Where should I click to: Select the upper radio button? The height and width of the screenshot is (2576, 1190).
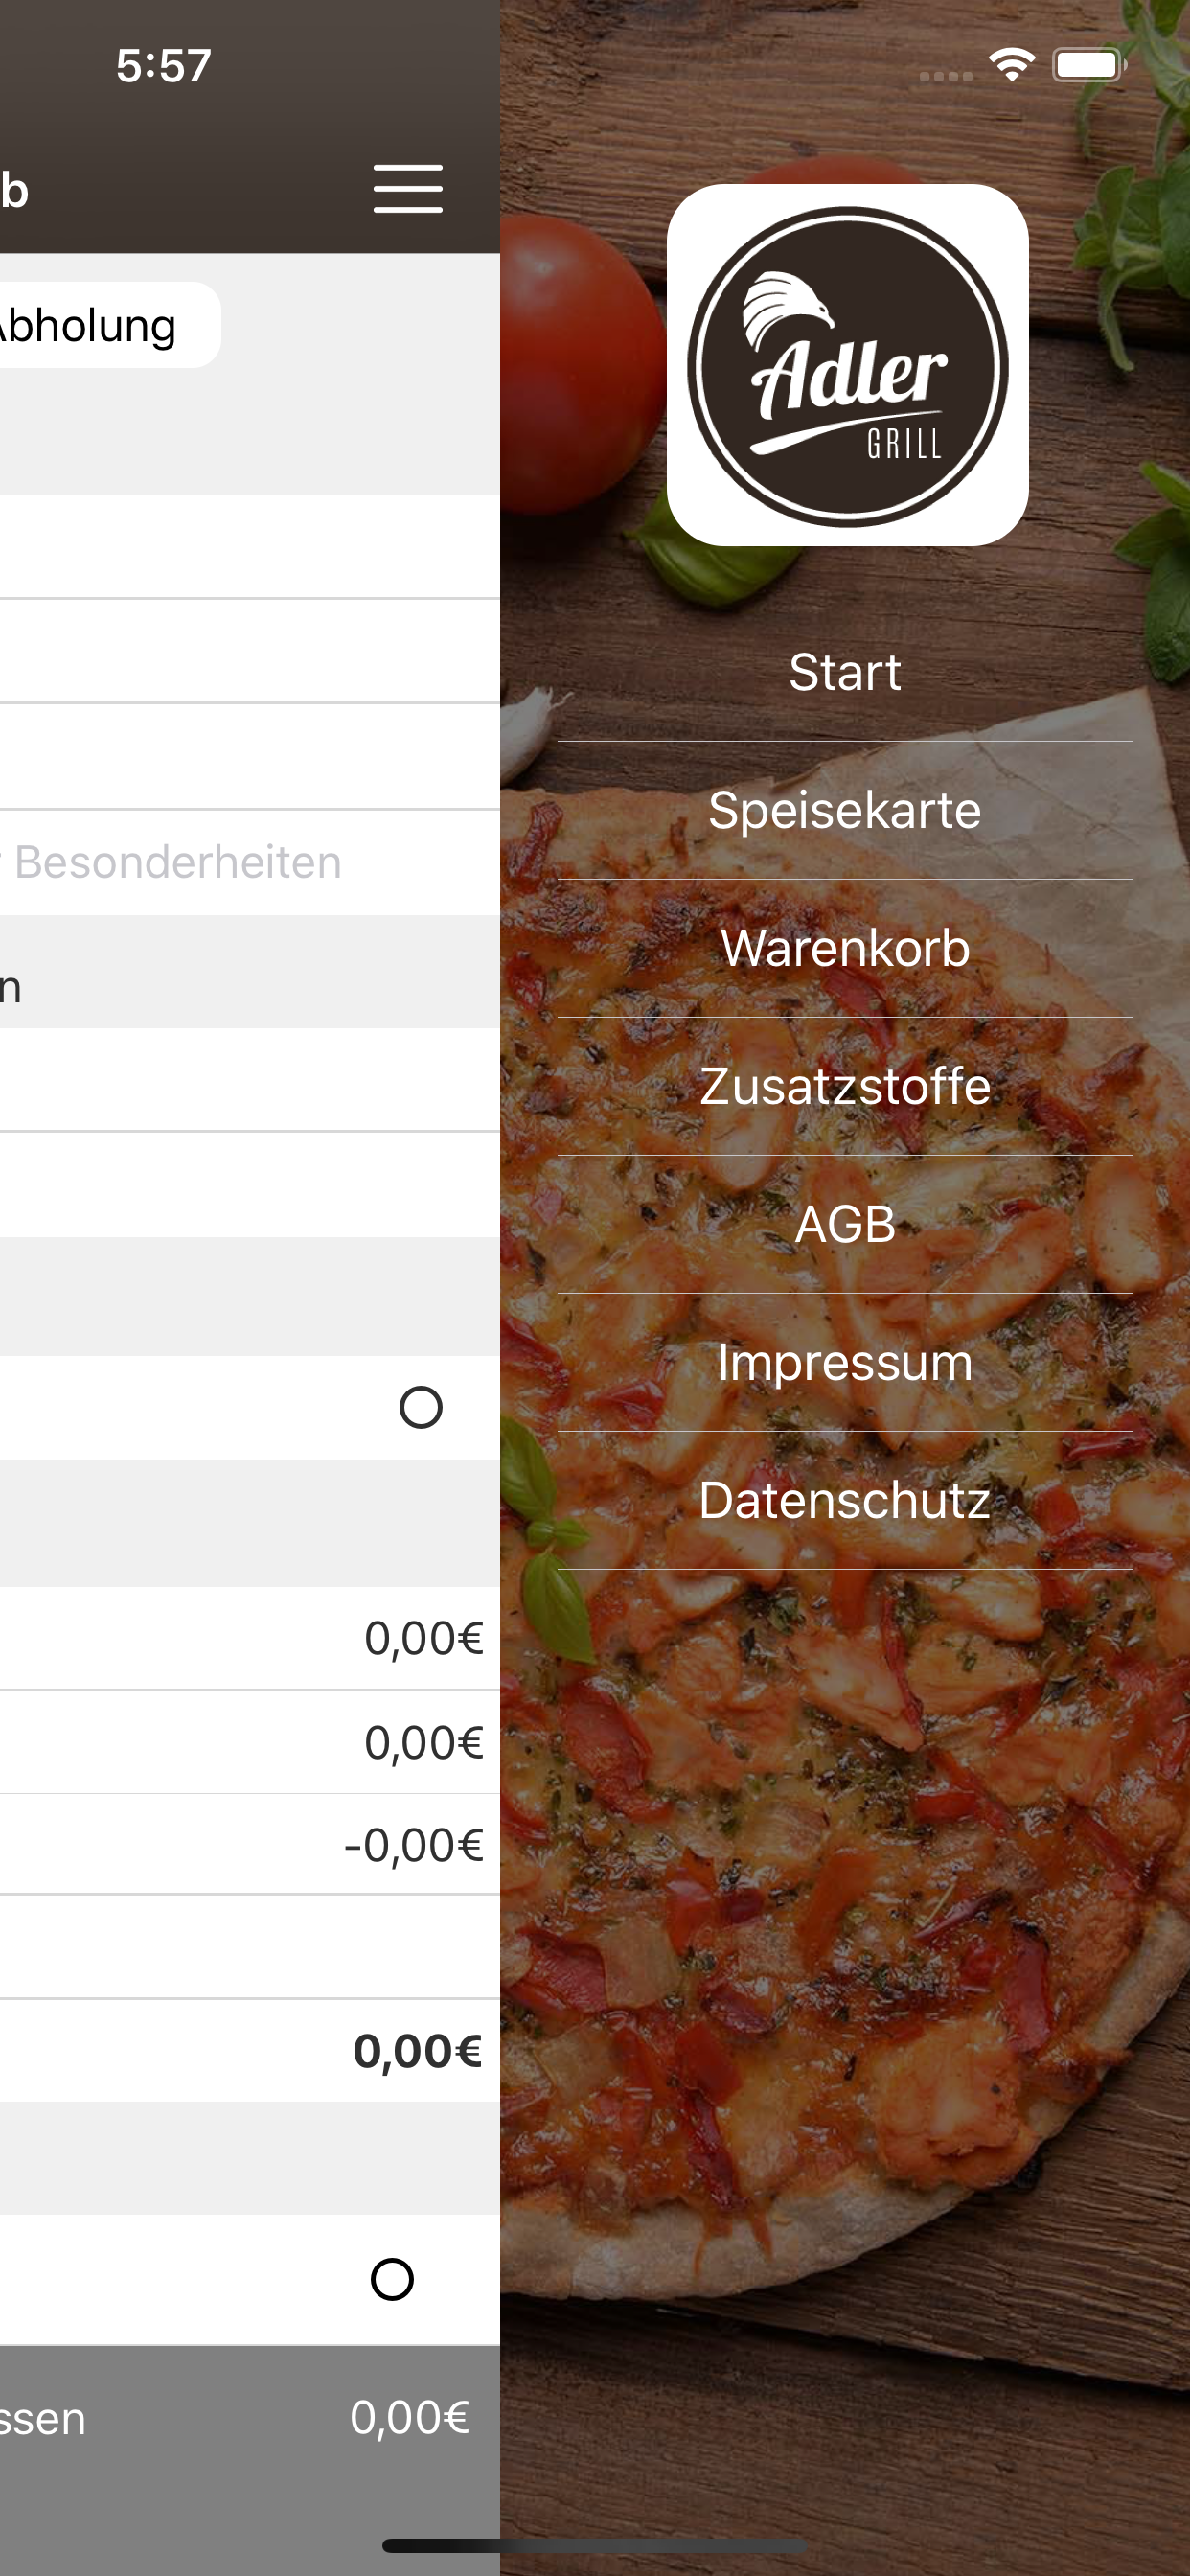(421, 1408)
